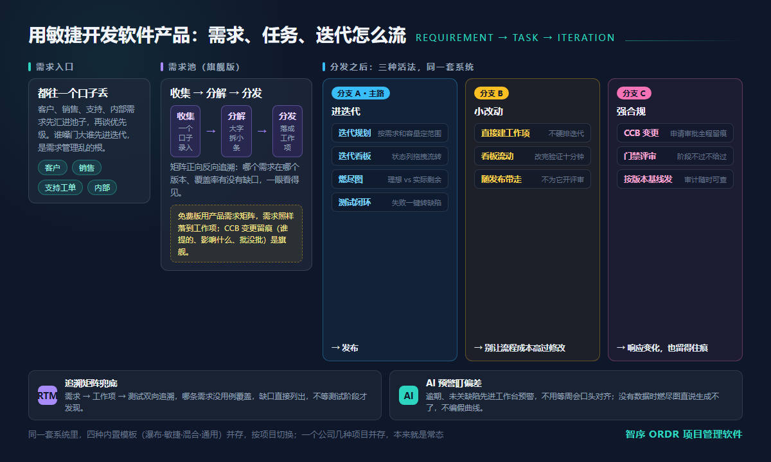Image resolution: width=771 pixels, height=462 pixels.
Task: Open the 分支 C badge
Action: click(x=634, y=93)
